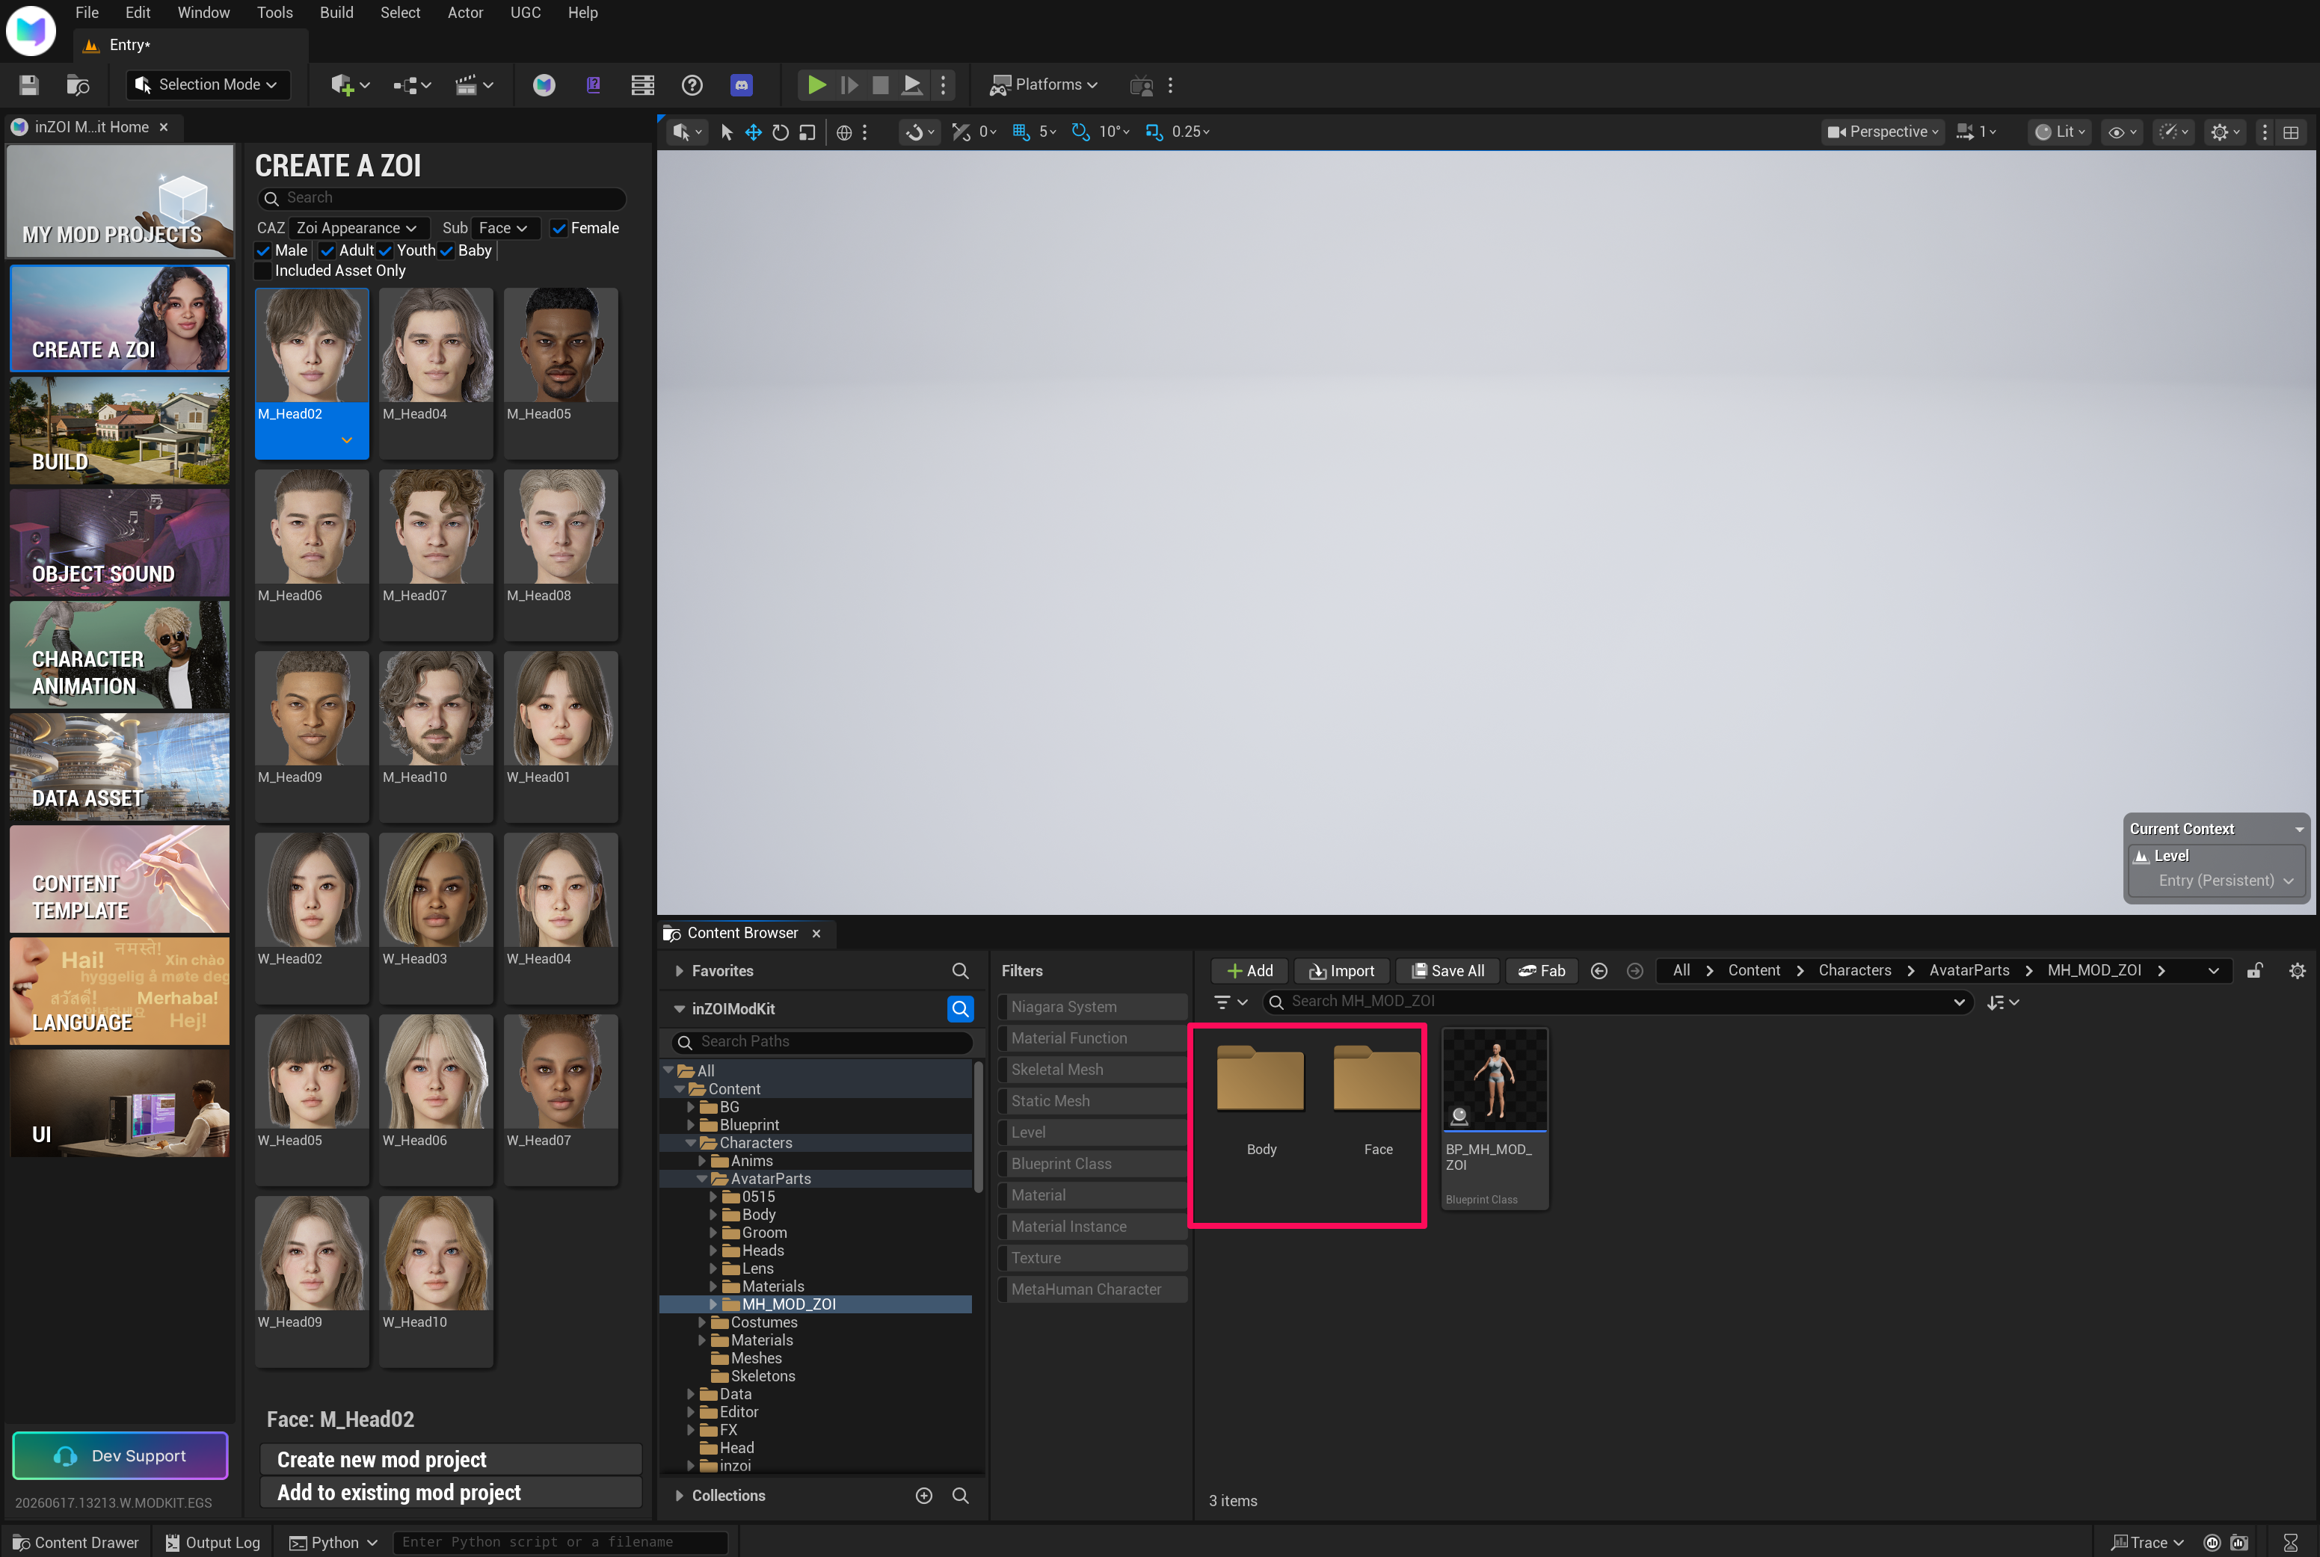Screen dimensions: 2320x1557
Task: Open the BUILD category card
Action: point(119,430)
